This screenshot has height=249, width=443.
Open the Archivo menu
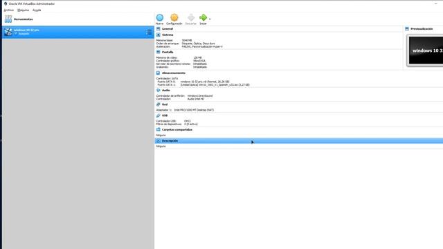click(x=9, y=10)
